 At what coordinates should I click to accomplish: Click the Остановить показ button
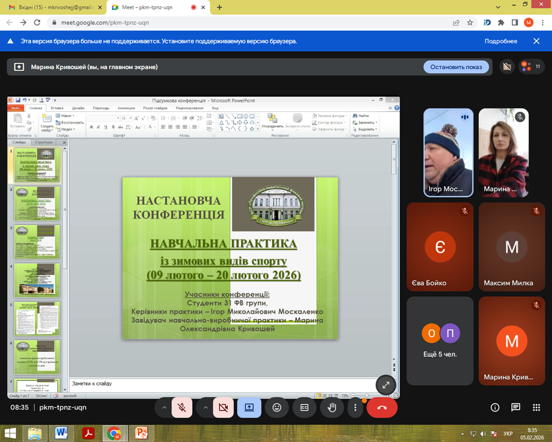(x=456, y=67)
